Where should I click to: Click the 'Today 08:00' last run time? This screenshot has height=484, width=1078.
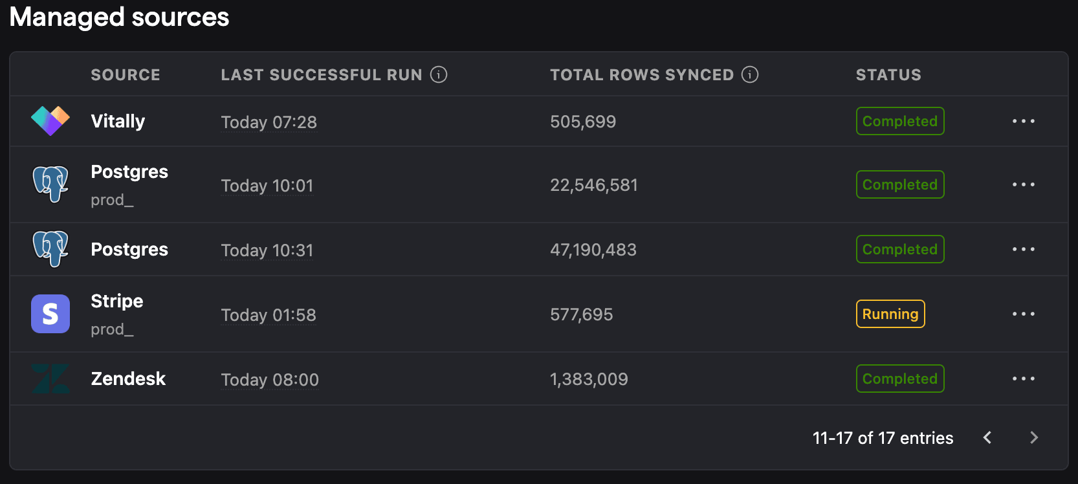270,380
